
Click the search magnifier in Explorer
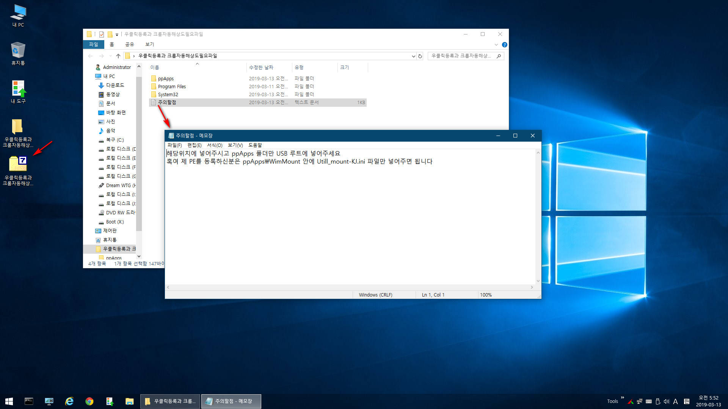coord(499,56)
